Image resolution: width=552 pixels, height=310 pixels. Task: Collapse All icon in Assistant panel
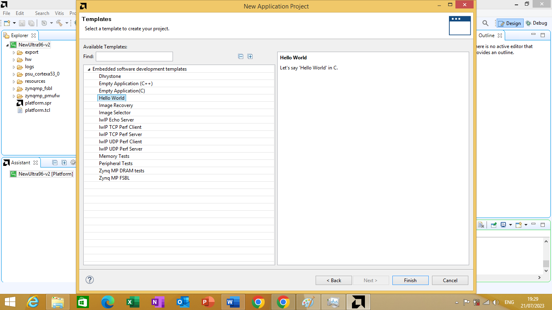tap(55, 163)
